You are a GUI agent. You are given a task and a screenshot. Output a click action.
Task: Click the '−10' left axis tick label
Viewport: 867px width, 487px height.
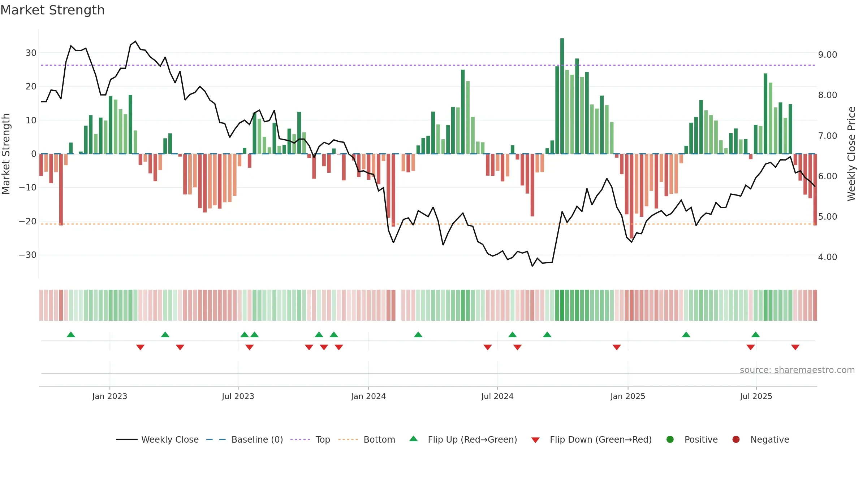point(28,188)
